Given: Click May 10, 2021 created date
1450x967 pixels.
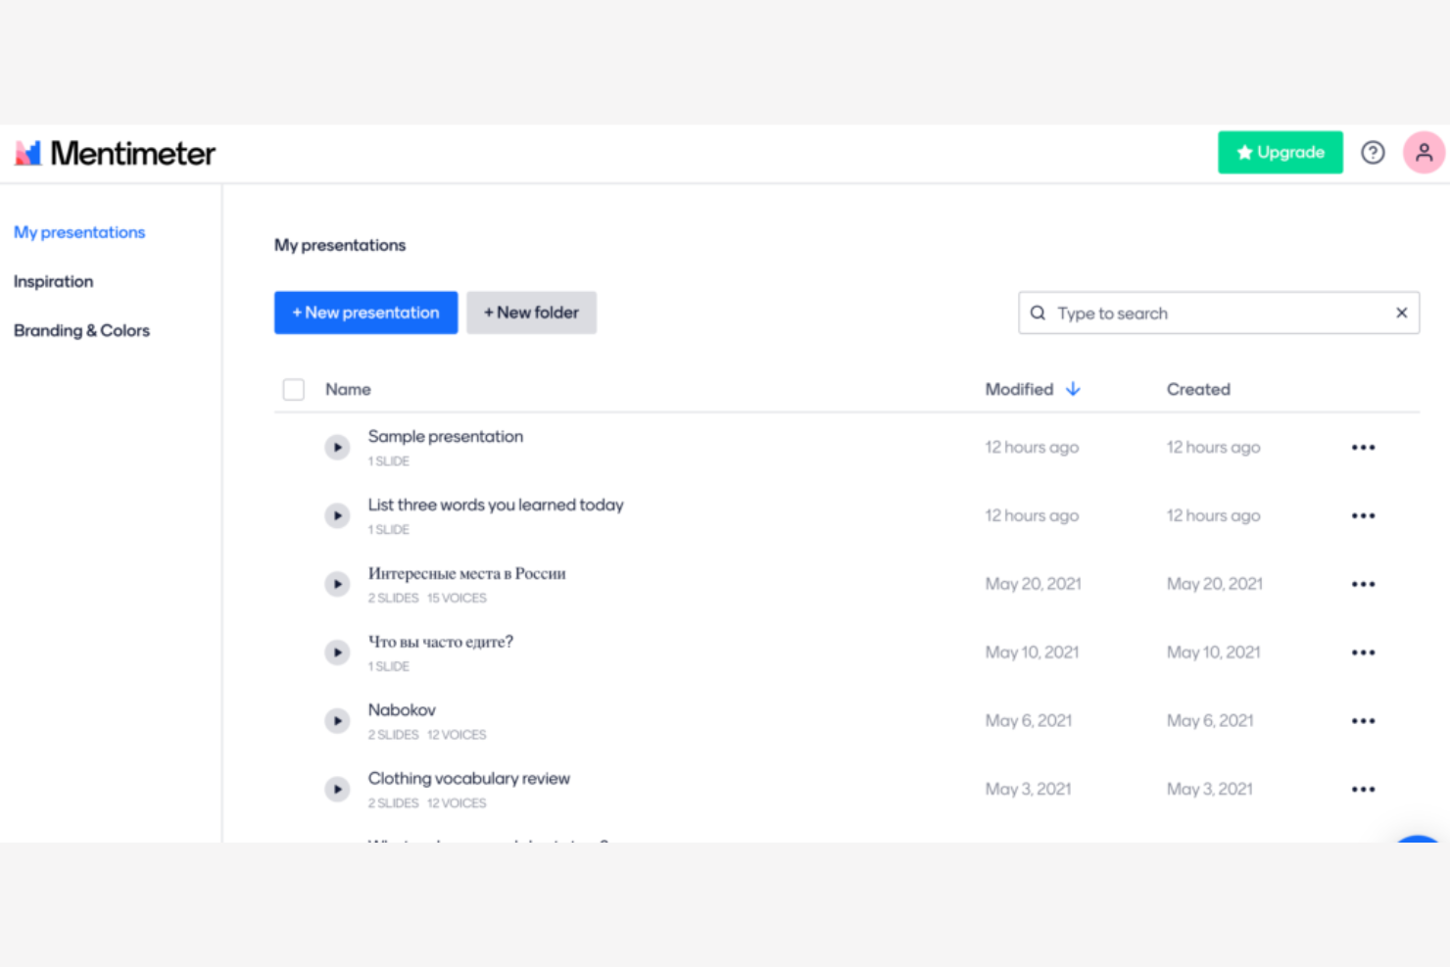Looking at the screenshot, I should pos(1213,653).
